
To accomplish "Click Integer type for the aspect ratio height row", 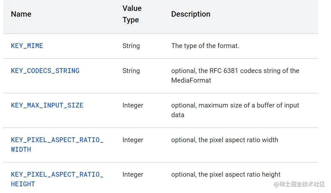I will click(133, 174).
